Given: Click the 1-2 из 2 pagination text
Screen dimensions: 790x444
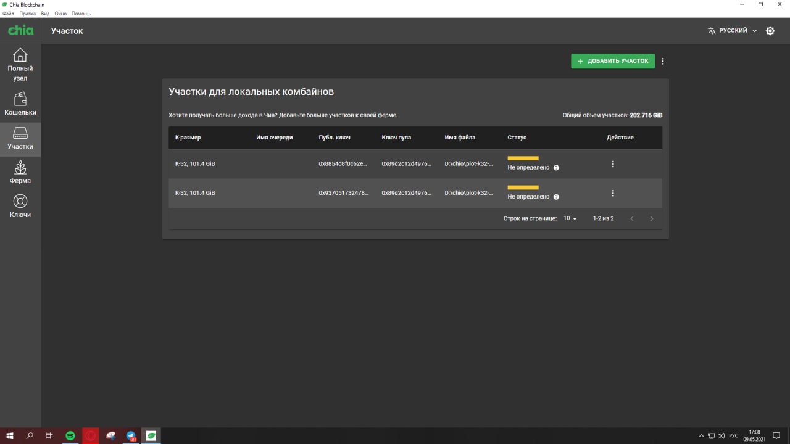Looking at the screenshot, I should click(603, 218).
